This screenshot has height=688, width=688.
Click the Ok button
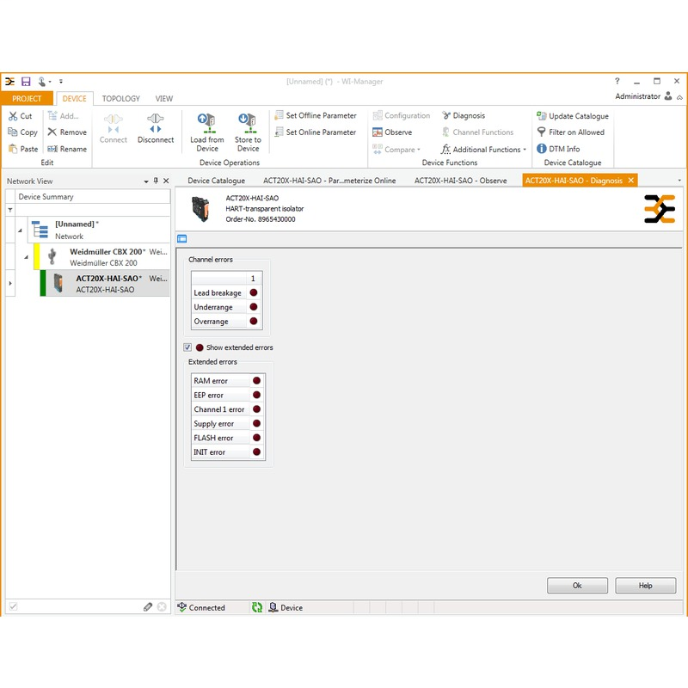pos(577,586)
